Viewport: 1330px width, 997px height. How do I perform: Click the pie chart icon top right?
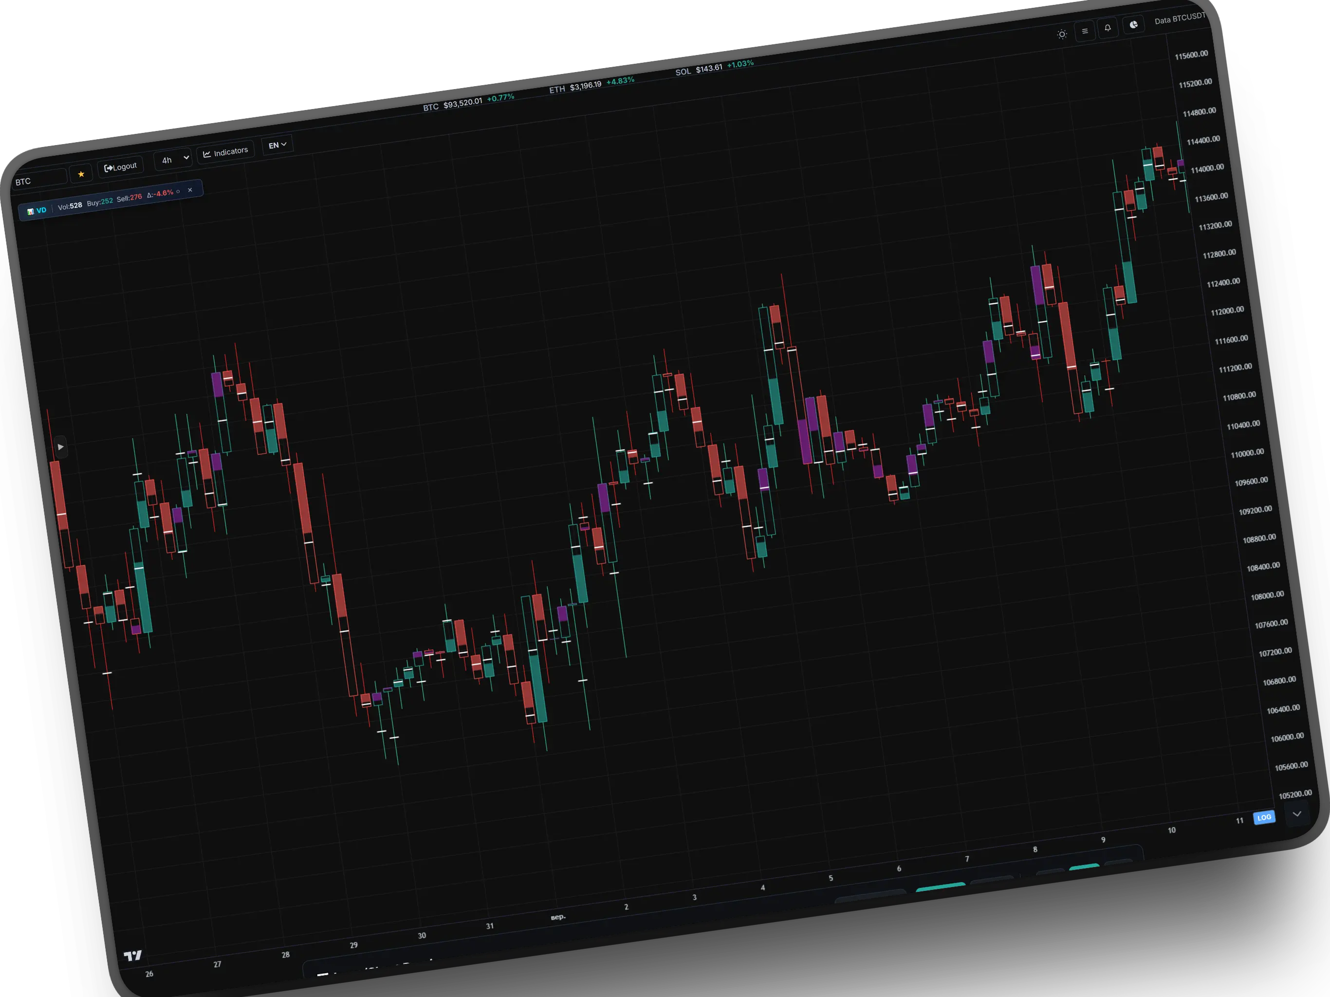(1133, 25)
